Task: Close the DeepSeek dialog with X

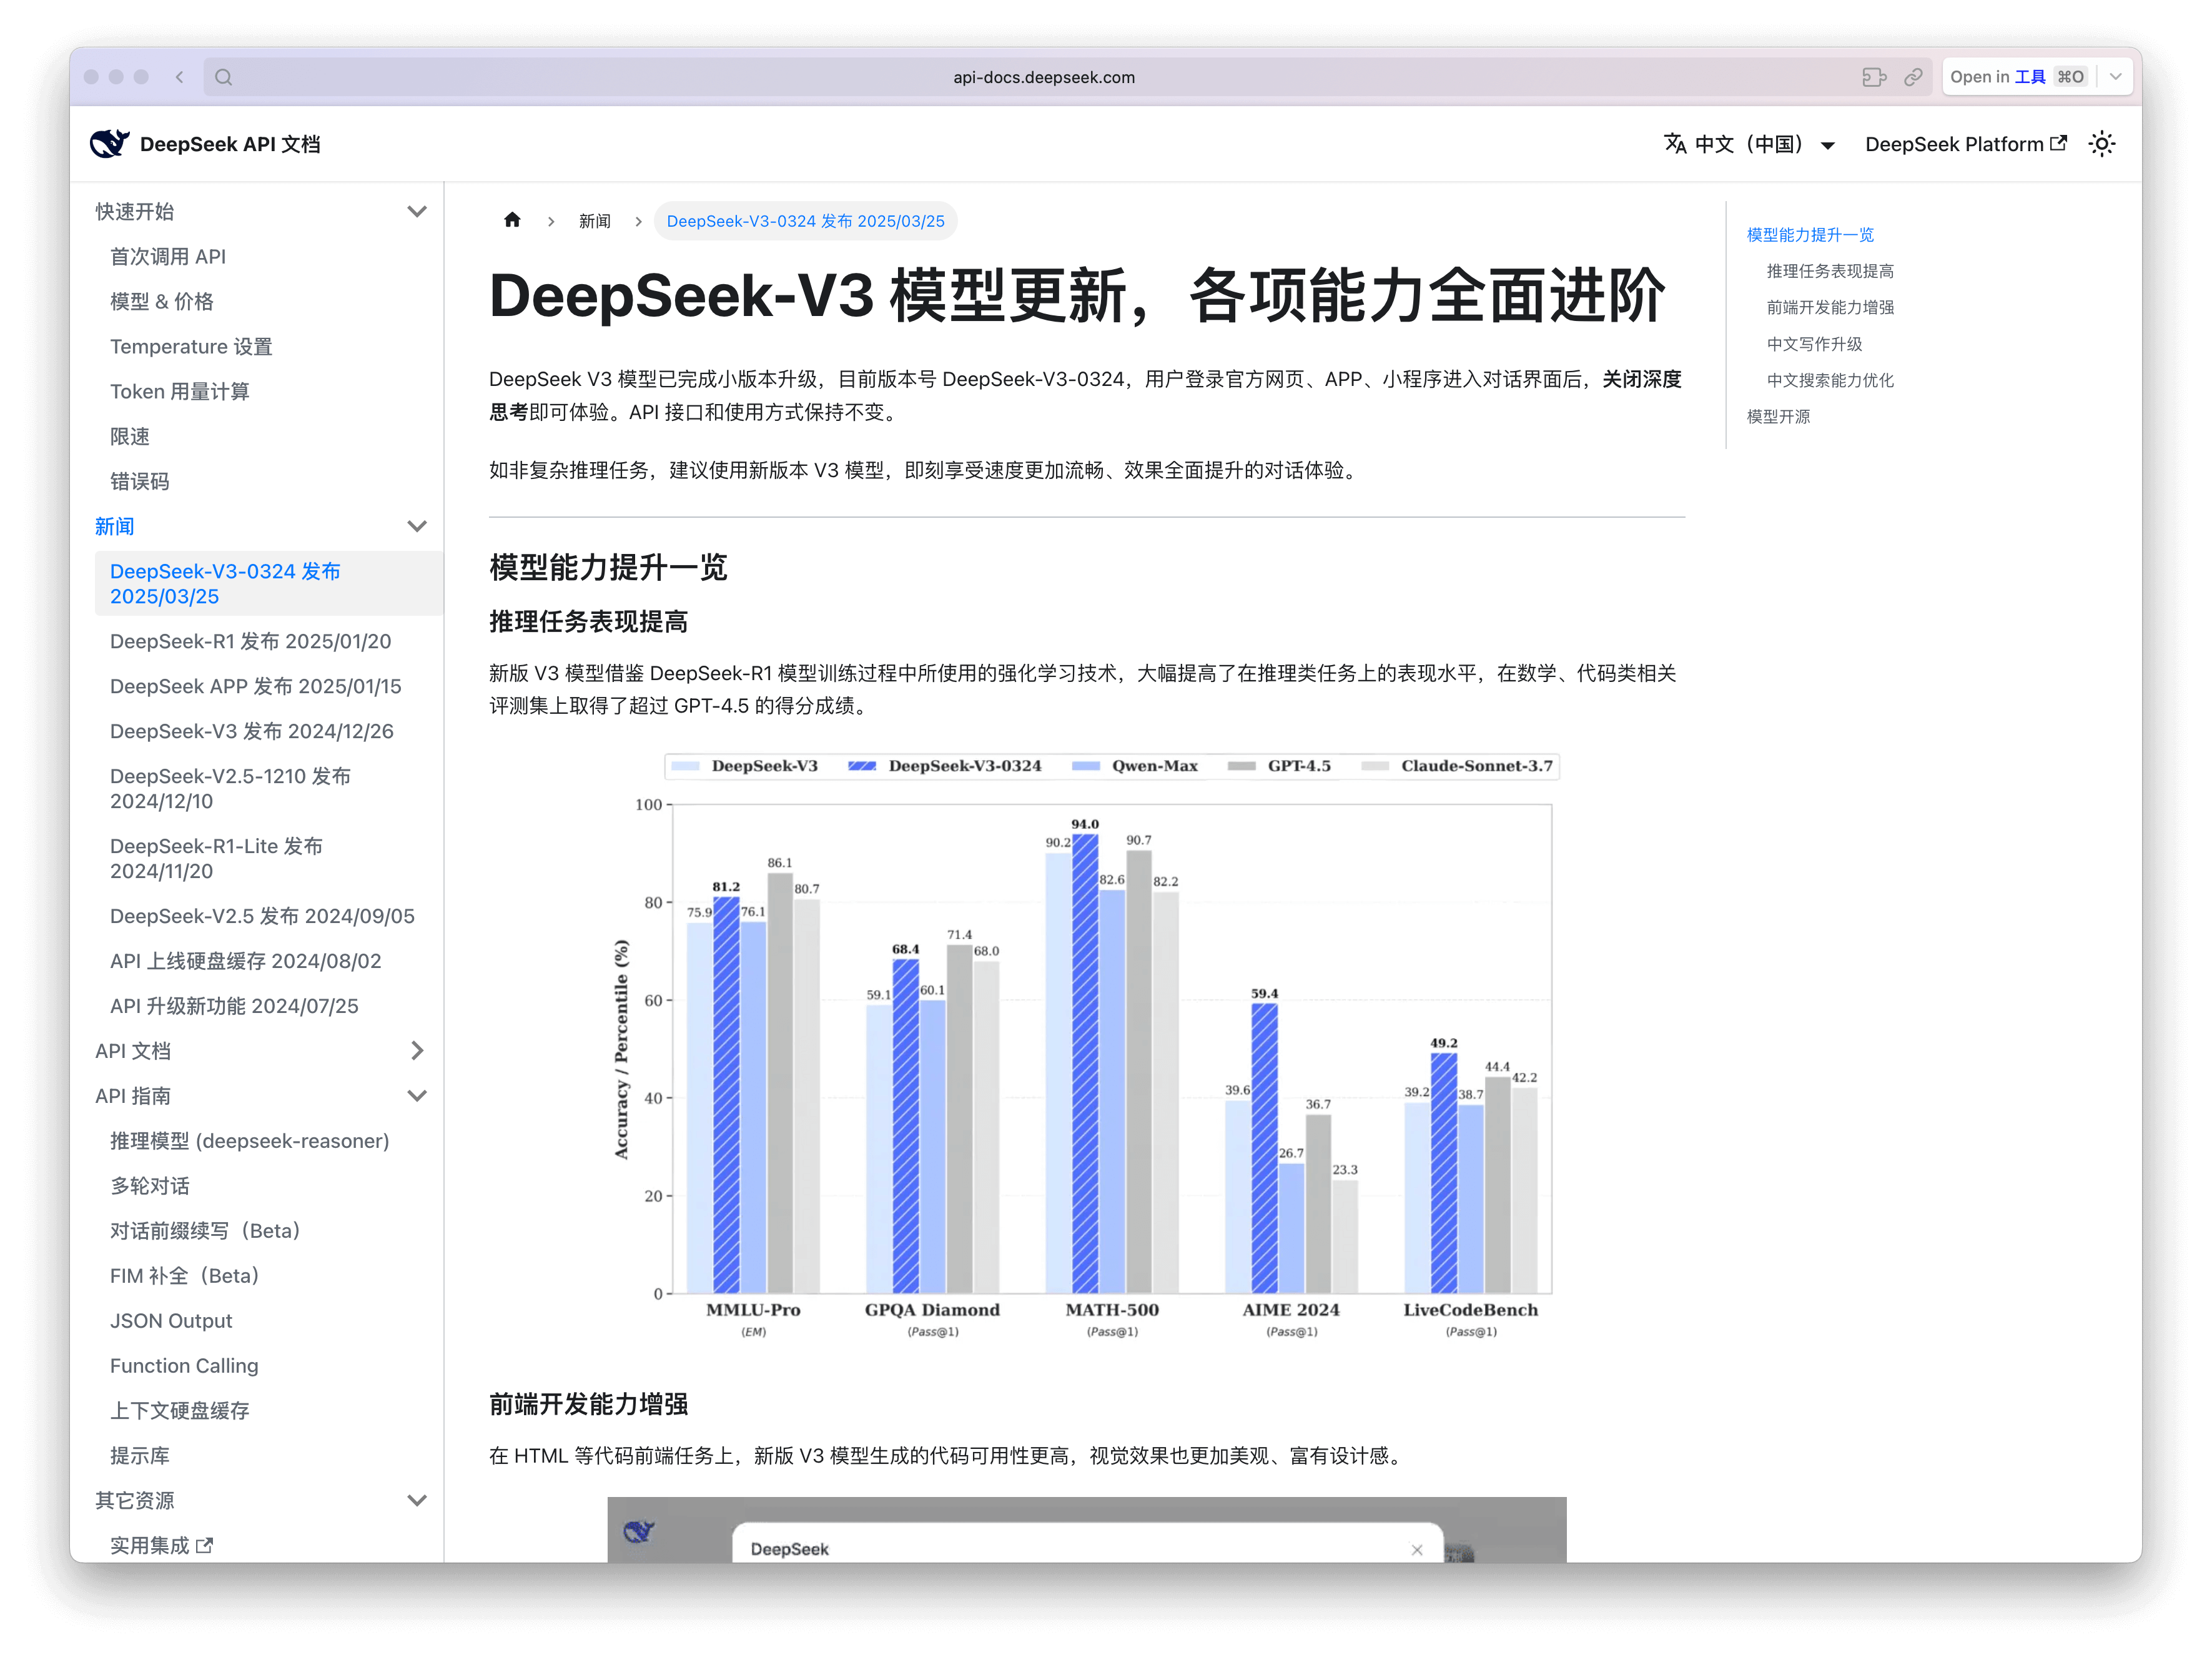Action: pyautogui.click(x=1416, y=1550)
